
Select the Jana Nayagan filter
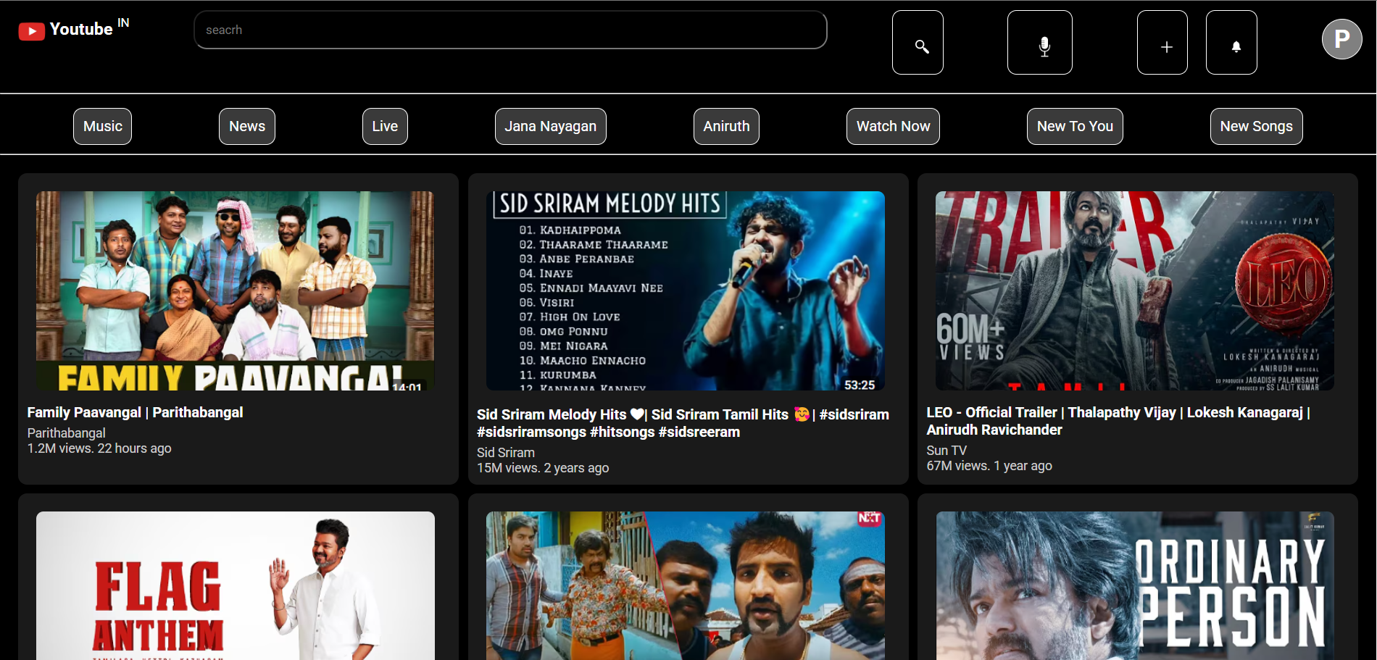(x=550, y=127)
